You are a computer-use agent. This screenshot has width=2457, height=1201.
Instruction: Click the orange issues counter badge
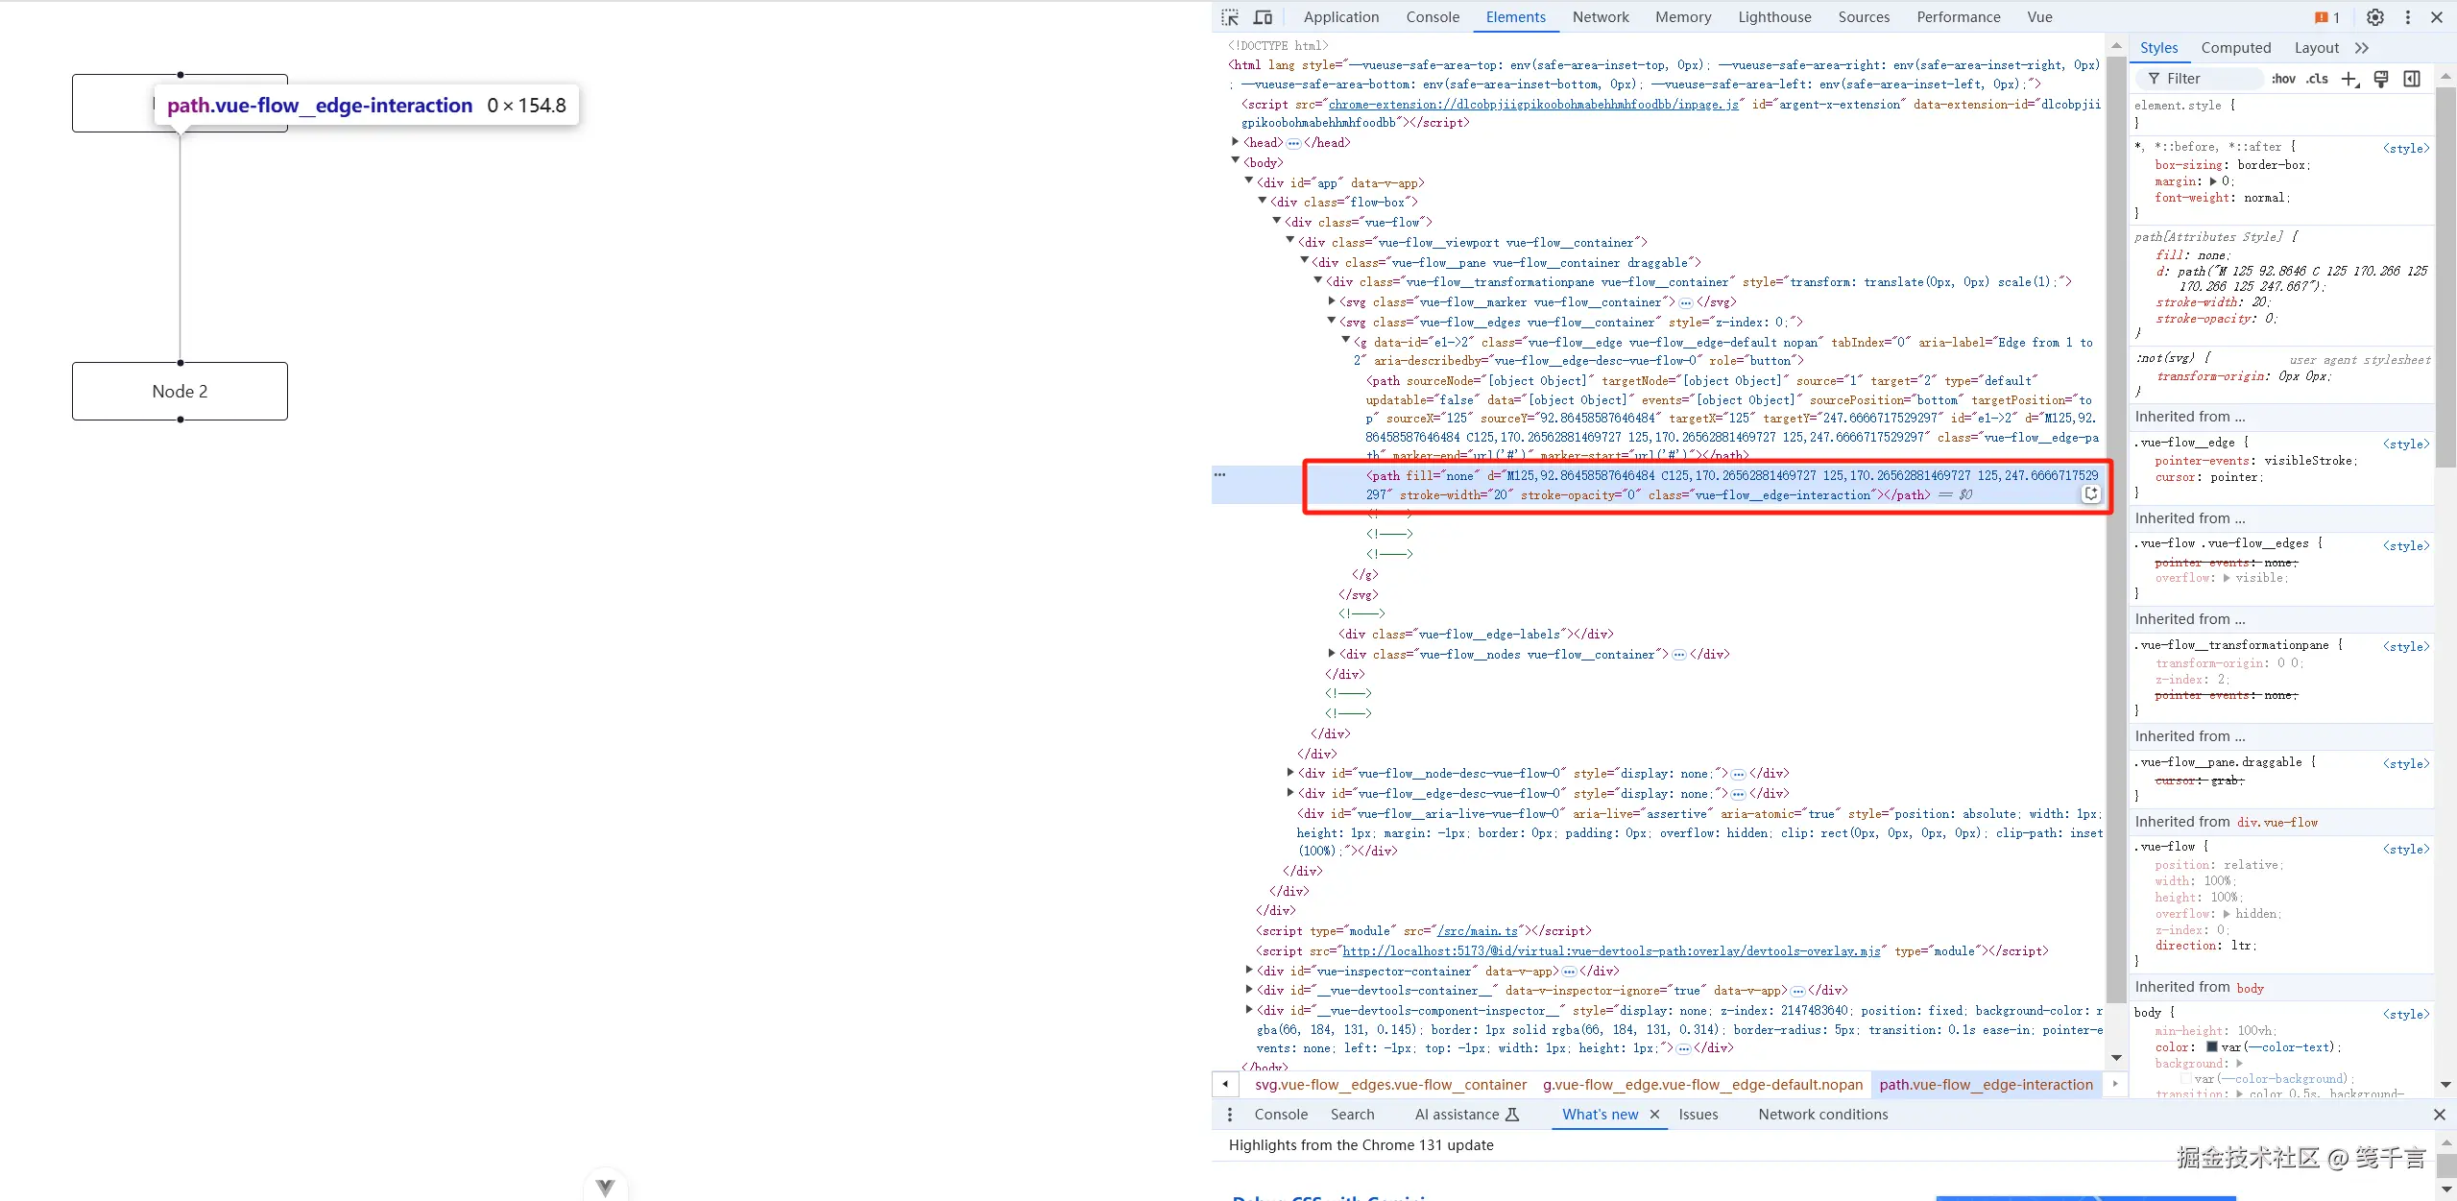click(x=2326, y=17)
